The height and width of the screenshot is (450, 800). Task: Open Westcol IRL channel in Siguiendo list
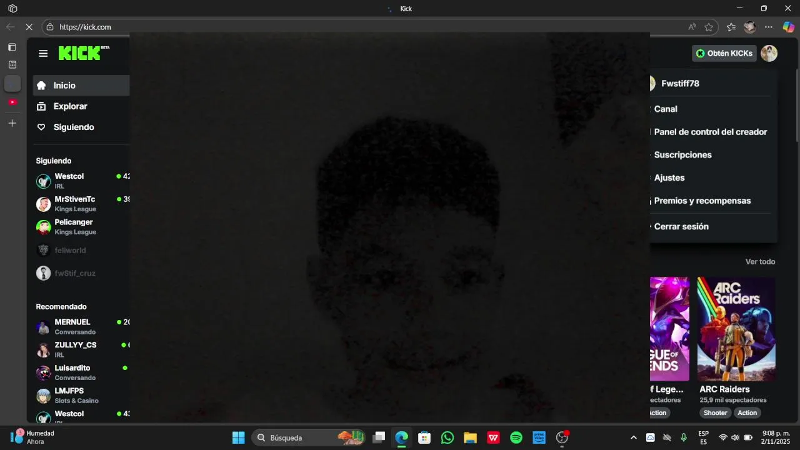click(x=82, y=181)
